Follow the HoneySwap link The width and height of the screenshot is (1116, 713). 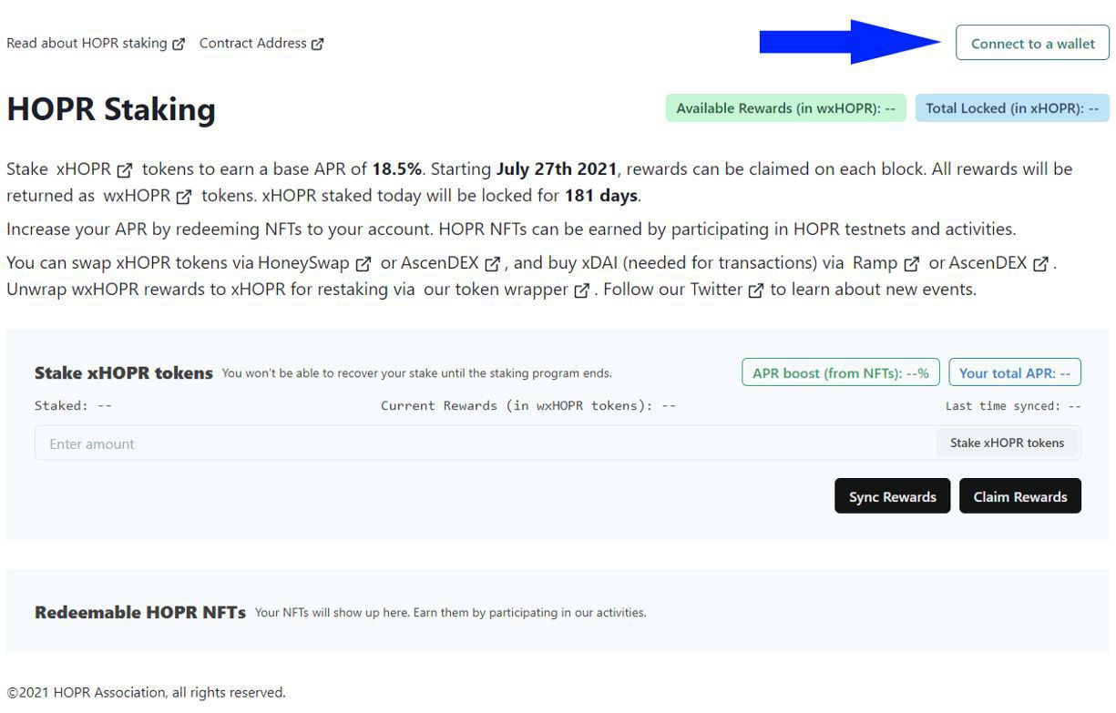[315, 263]
